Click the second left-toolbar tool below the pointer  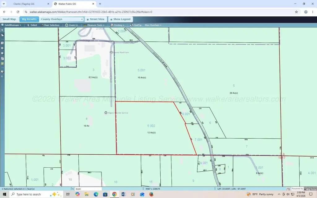(2, 35)
